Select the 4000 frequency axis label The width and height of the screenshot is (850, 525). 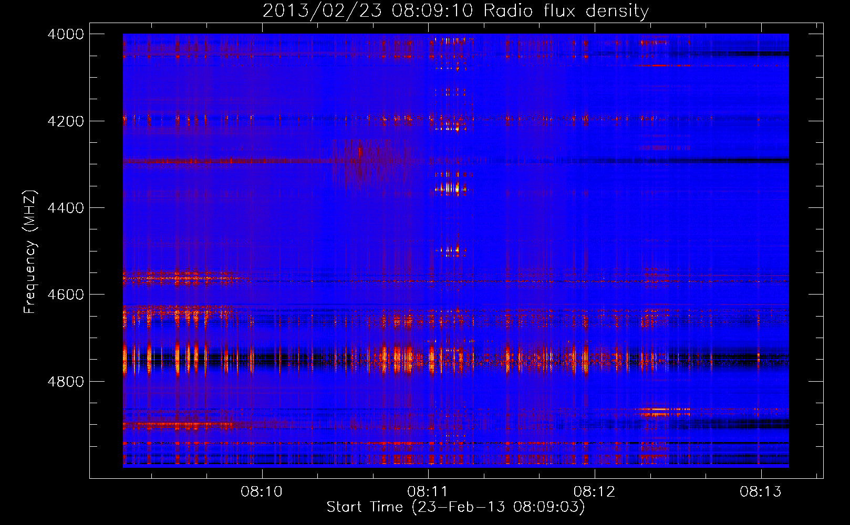coord(66,34)
